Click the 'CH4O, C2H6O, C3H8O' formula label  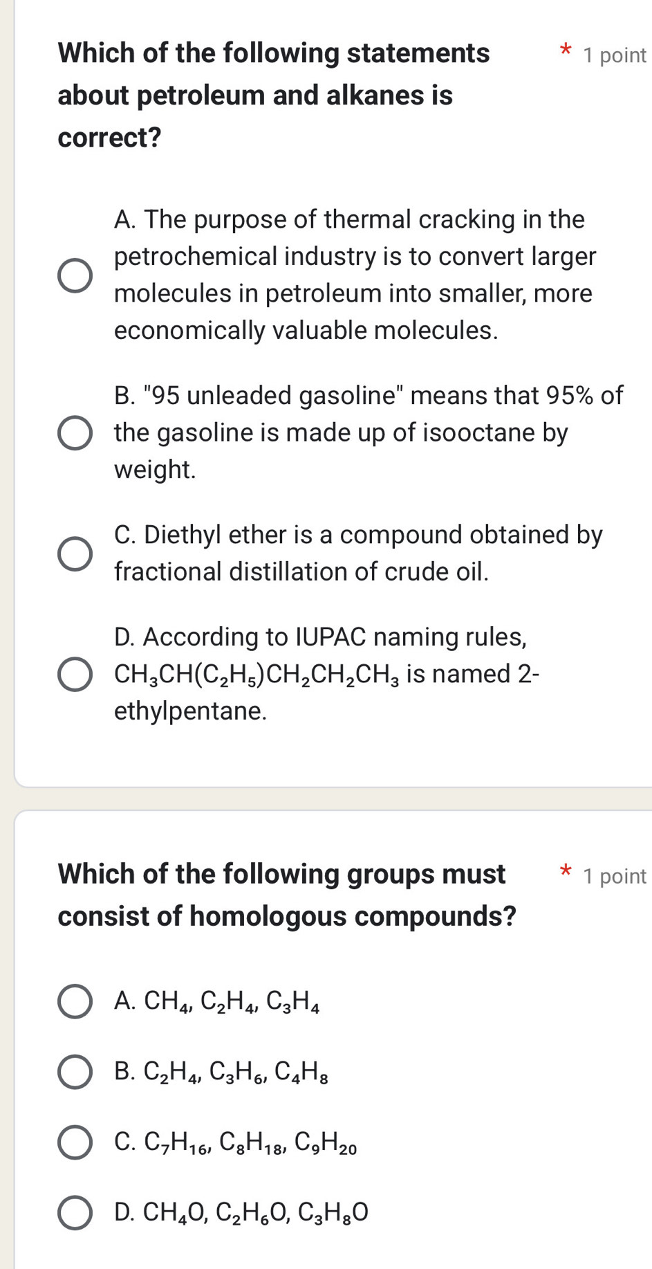[255, 1212]
